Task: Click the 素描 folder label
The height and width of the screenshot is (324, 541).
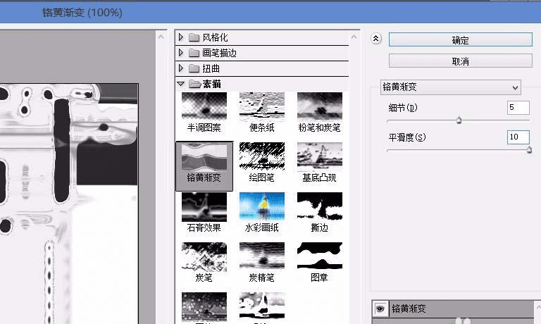Action: pyautogui.click(x=212, y=84)
